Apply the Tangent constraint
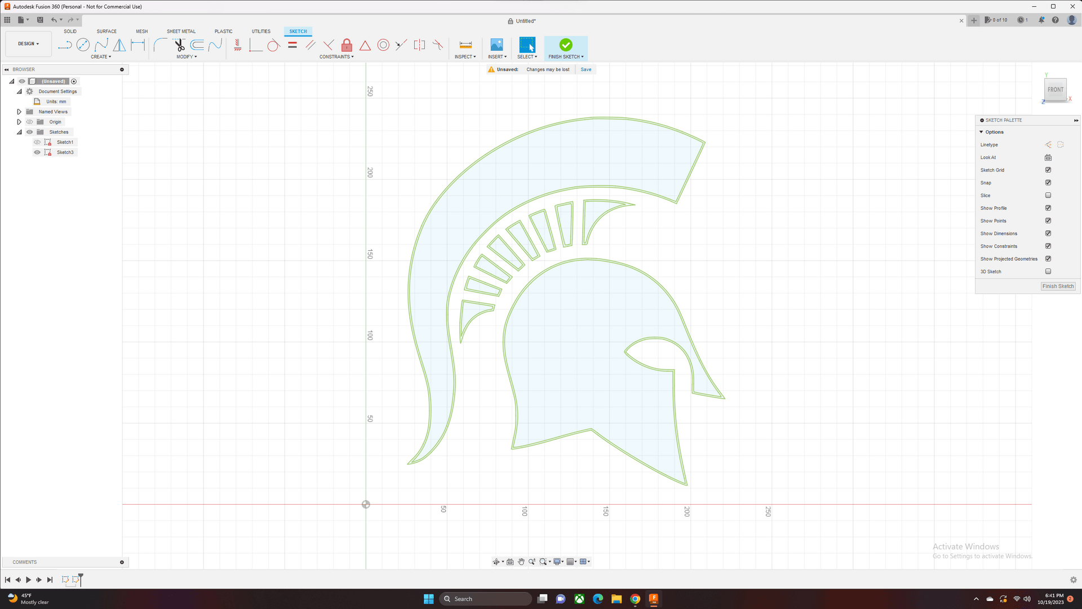The width and height of the screenshot is (1082, 609). point(273,45)
